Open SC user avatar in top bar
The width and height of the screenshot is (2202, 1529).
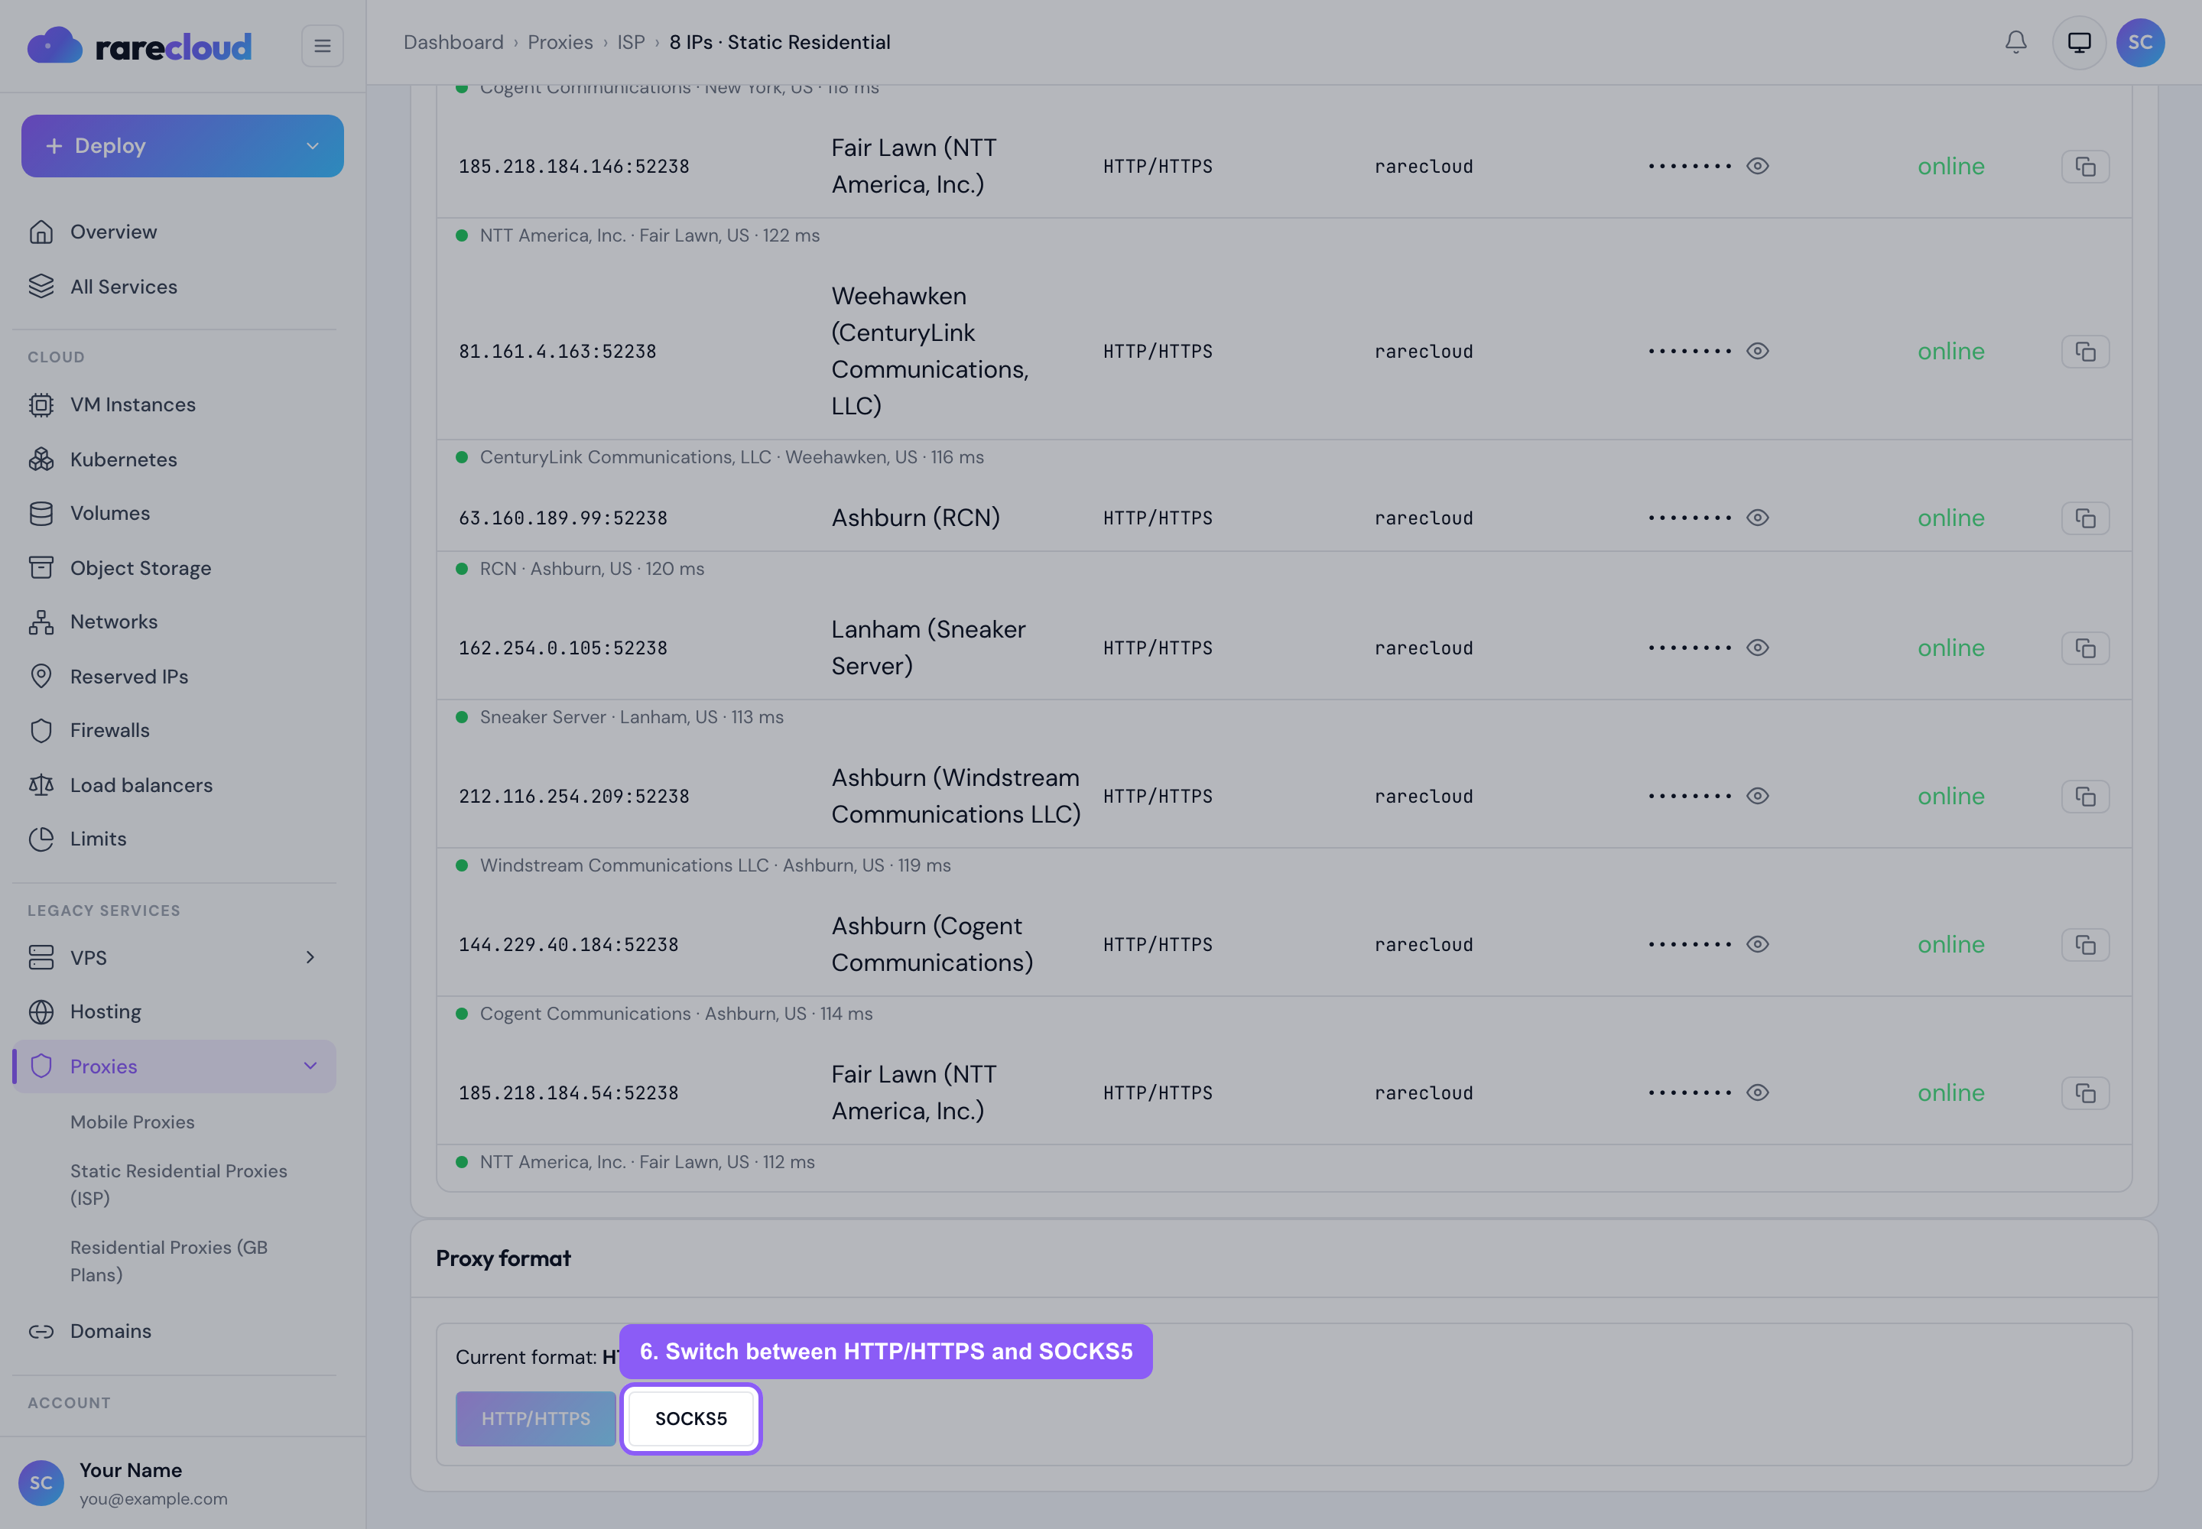point(2140,42)
